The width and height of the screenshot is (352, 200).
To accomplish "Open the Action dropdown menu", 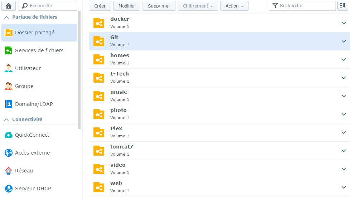I will click(x=234, y=6).
